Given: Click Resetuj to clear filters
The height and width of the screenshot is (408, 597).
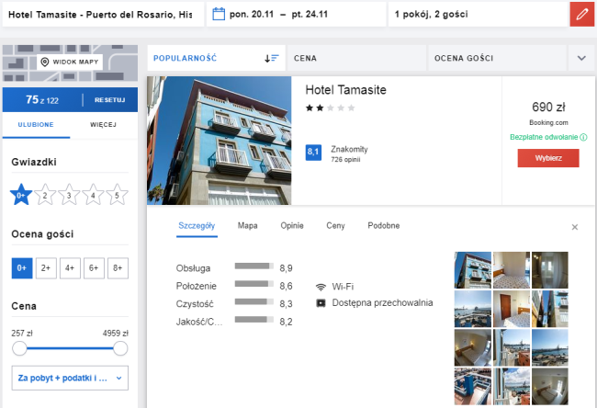Looking at the screenshot, I should pyautogui.click(x=110, y=99).
